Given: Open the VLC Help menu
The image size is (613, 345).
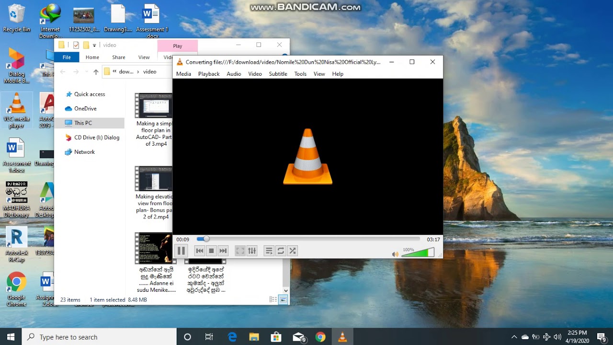Looking at the screenshot, I should click(x=338, y=74).
